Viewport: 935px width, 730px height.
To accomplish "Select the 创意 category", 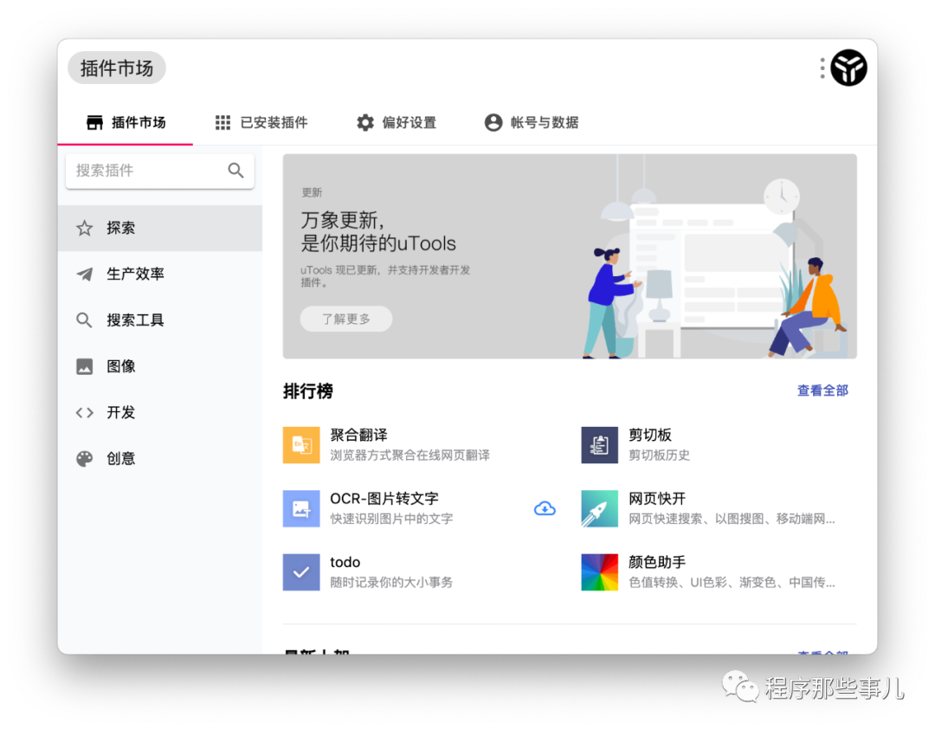I will pos(160,459).
